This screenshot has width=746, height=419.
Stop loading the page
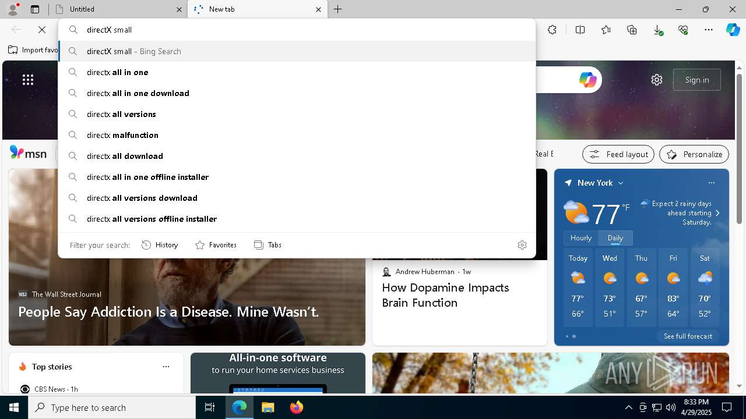coord(42,30)
